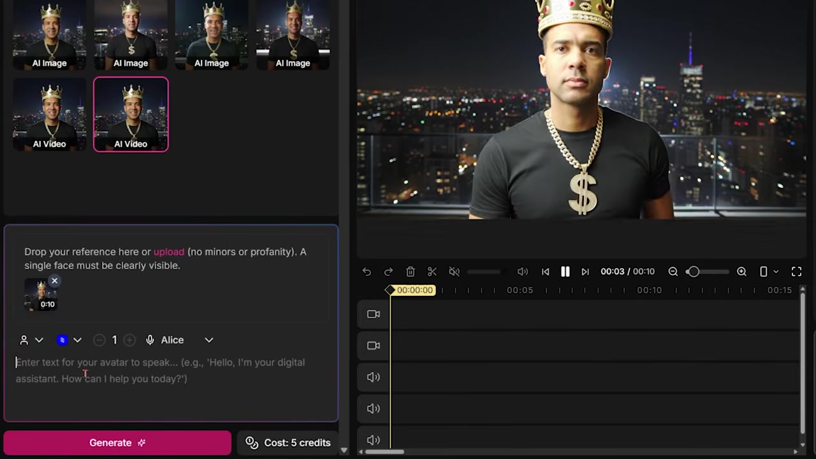Image resolution: width=816 pixels, height=459 pixels.
Task: Remove the uploaded reference clip
Action: pos(54,280)
